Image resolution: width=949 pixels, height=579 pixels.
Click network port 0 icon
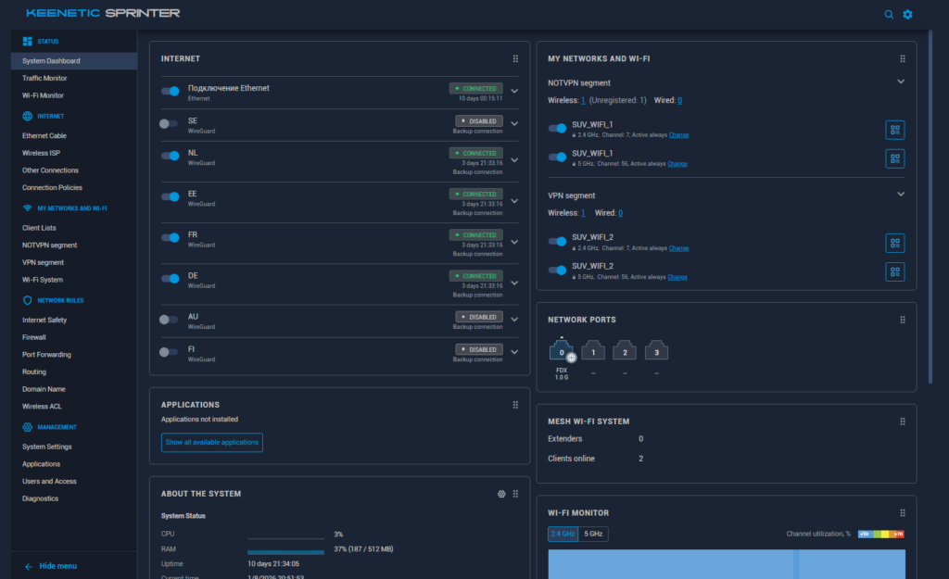coord(562,351)
